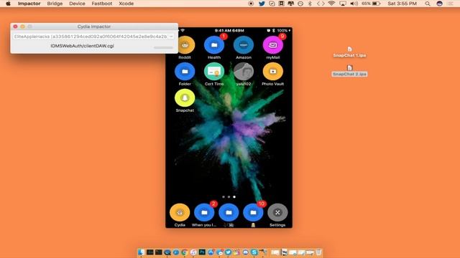Open Spotlight search

(428, 4)
